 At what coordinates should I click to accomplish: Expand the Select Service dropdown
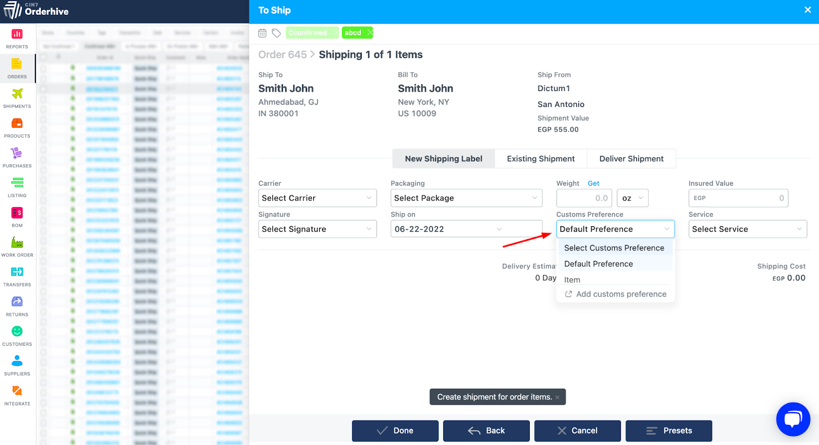[747, 229]
